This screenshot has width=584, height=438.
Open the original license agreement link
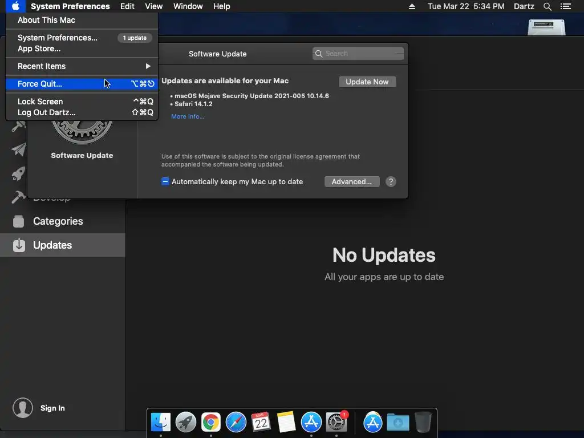[x=308, y=156]
